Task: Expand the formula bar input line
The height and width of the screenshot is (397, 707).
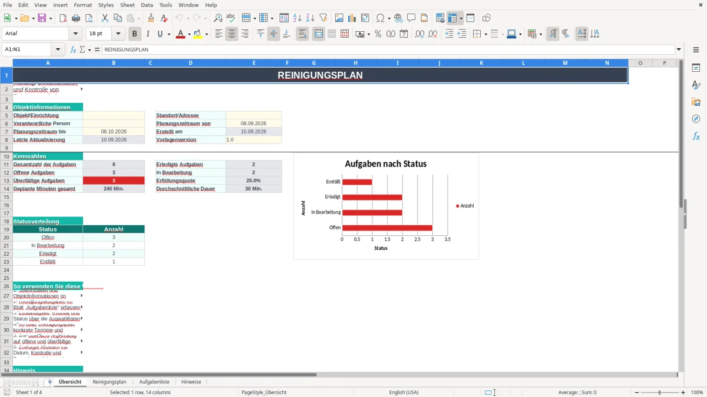Action: click(679, 49)
